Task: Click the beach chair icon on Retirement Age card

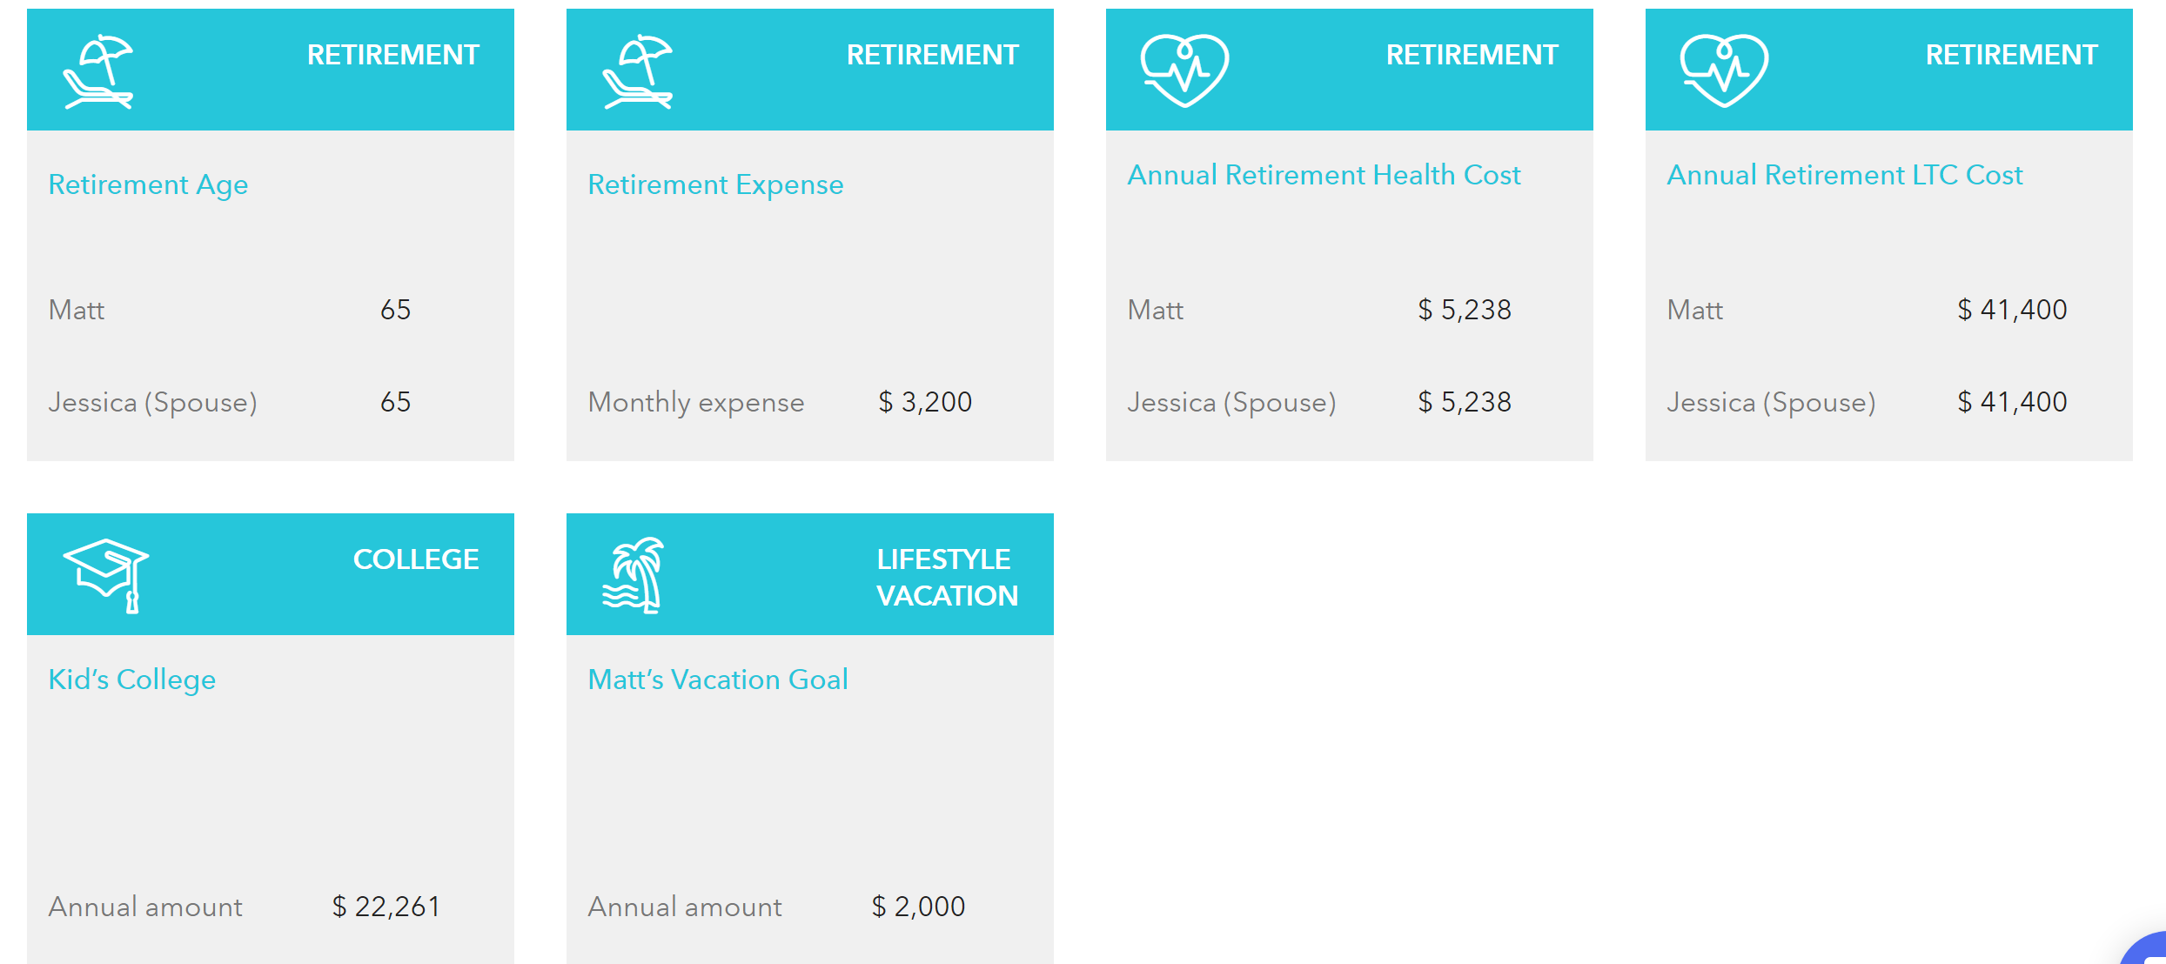Action: pyautogui.click(x=98, y=71)
